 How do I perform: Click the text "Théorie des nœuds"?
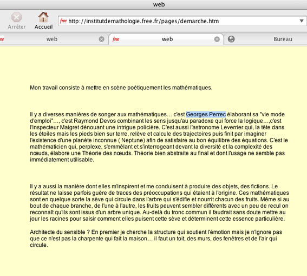107,153
